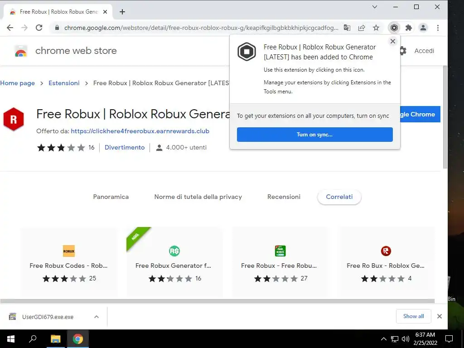Click the red Robux extension logo
464x348 pixels.
click(13, 119)
